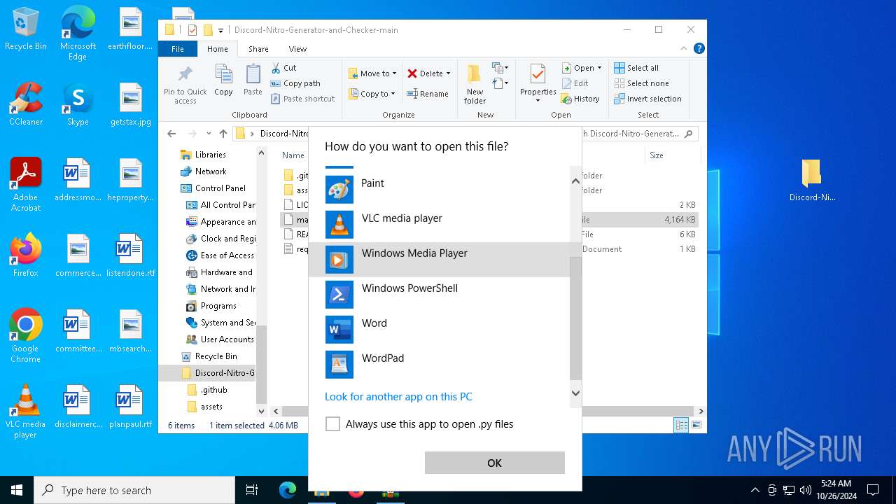Click the app list scrollbar up arrow
Screen dimensions: 896x504
coord(575,181)
